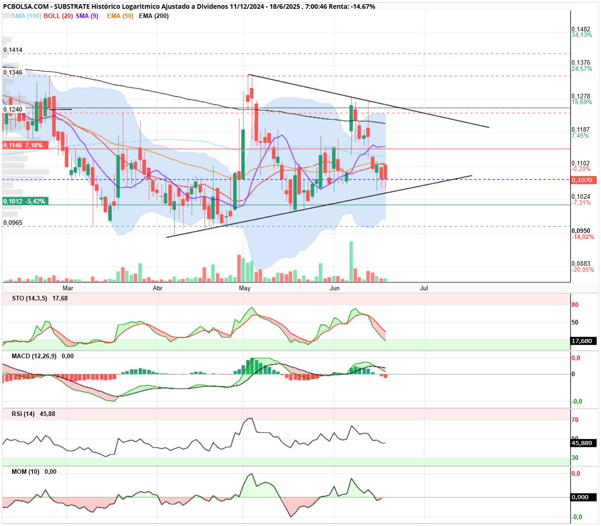Click the STO (14,3,5) indicator title
Image resolution: width=601 pixels, height=526 pixels.
click(30, 298)
